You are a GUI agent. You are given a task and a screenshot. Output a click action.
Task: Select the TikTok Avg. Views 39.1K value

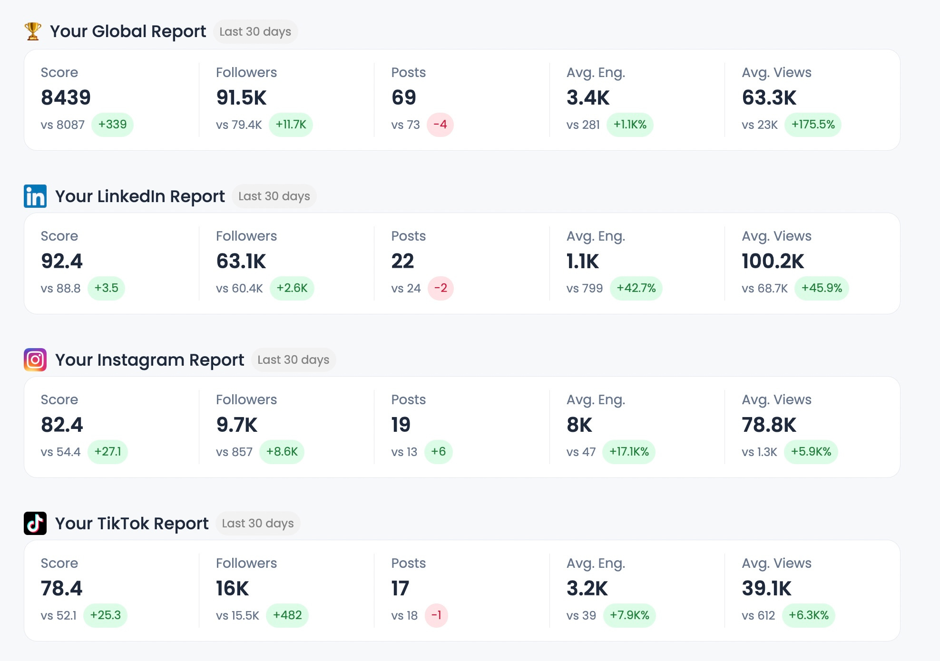click(x=766, y=588)
